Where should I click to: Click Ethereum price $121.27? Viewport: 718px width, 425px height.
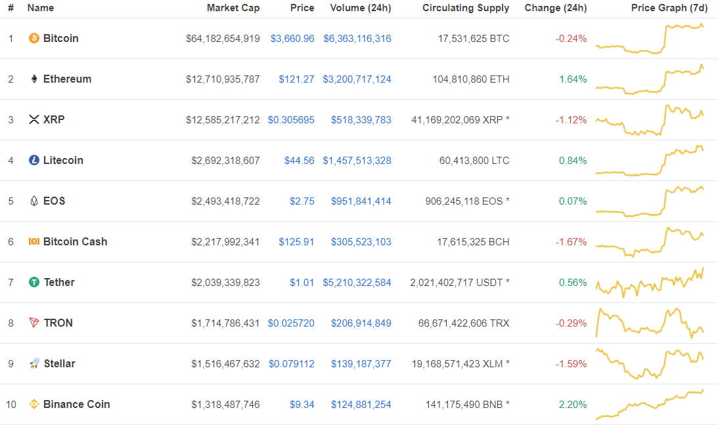(x=297, y=79)
